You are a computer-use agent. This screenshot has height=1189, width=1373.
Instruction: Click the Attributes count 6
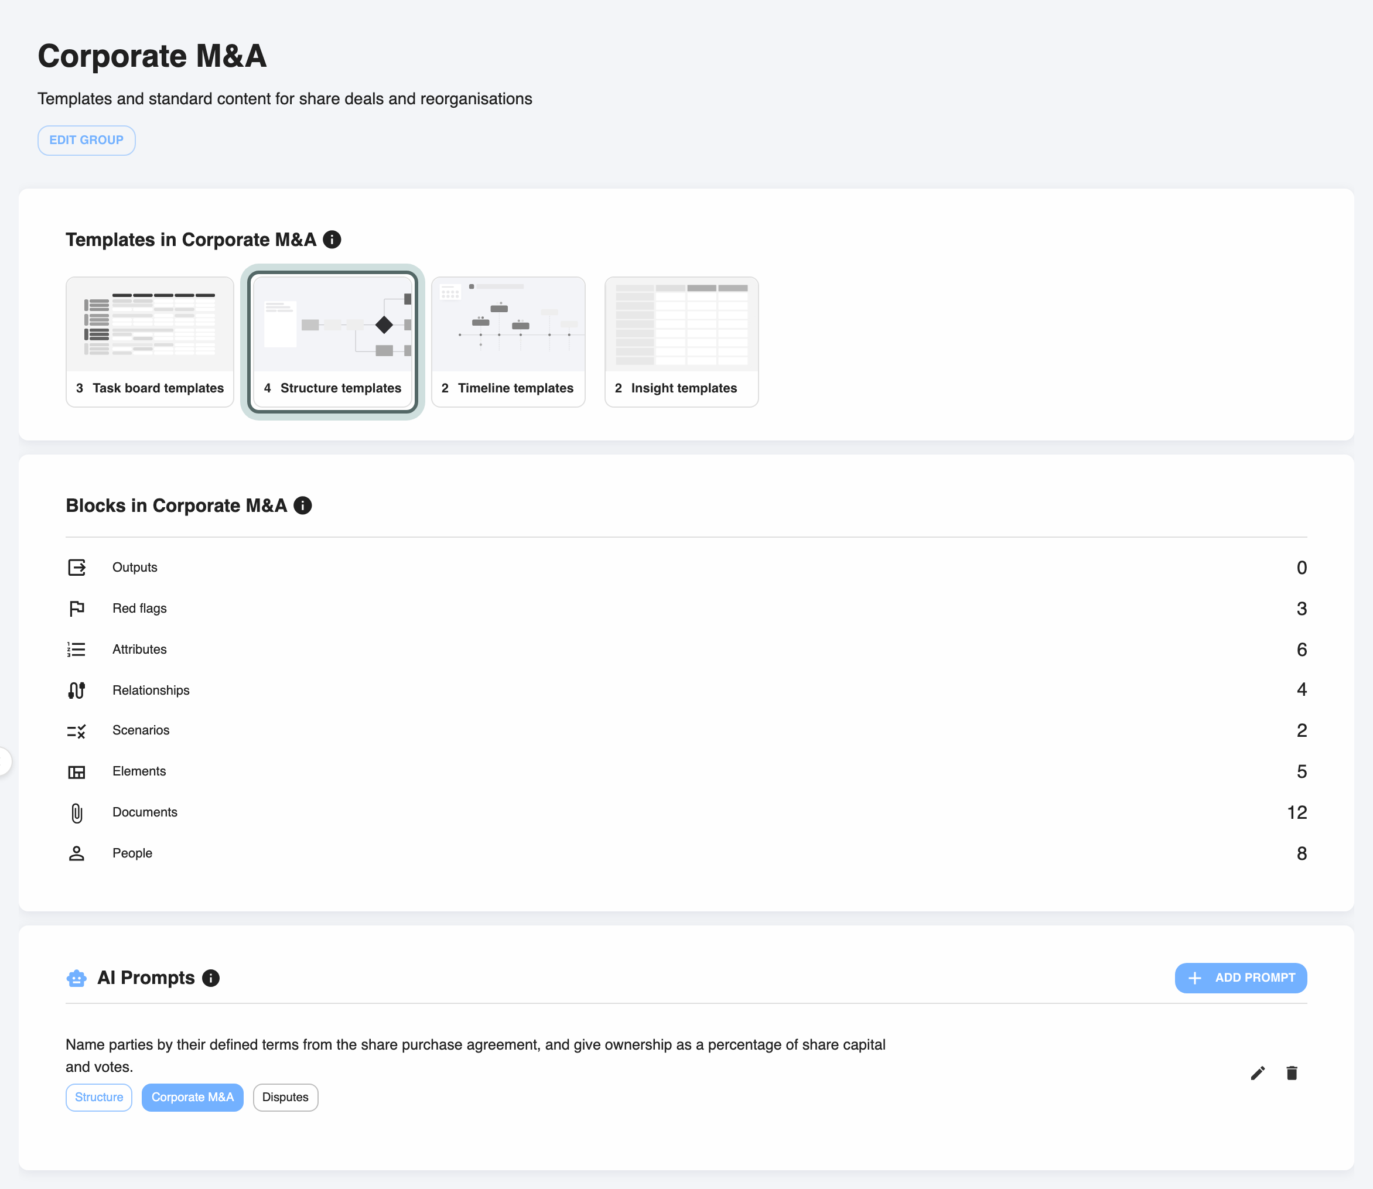pos(1302,650)
